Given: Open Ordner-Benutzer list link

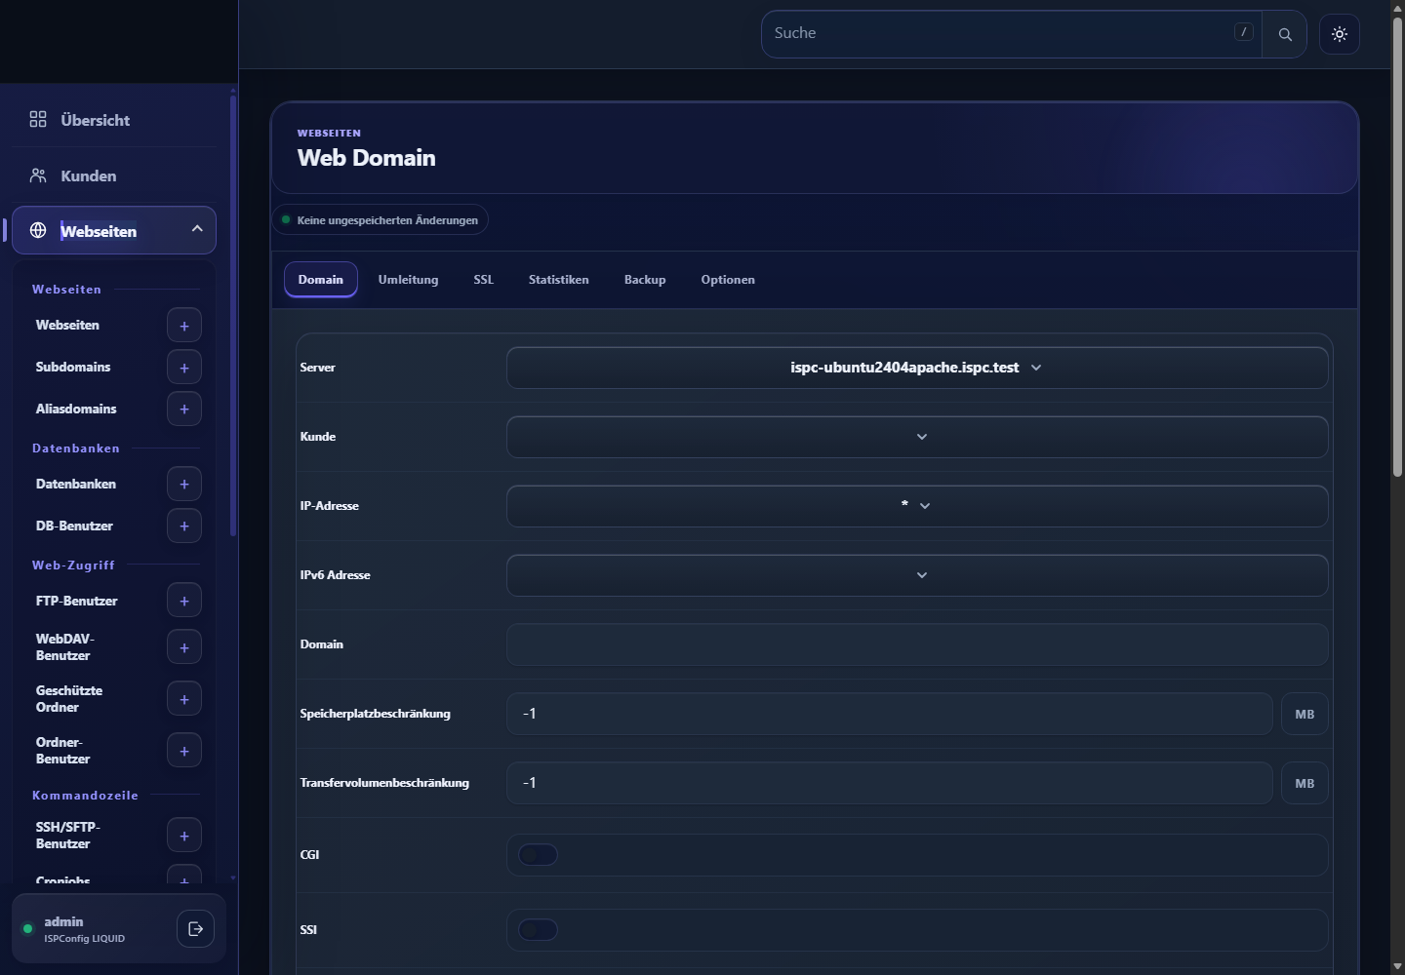Looking at the screenshot, I should click(x=63, y=751).
